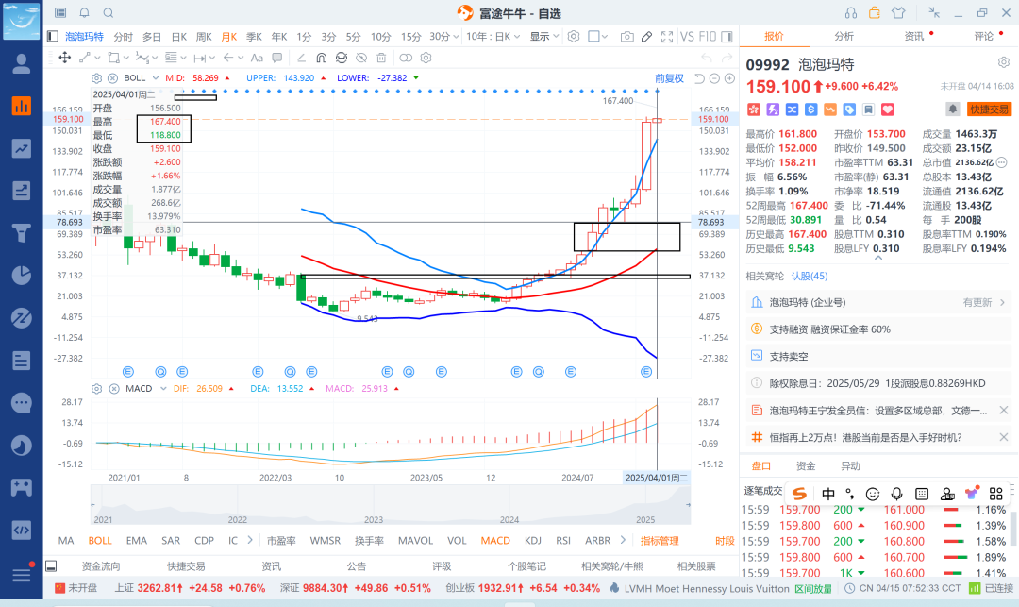Open the gamepad sidebar icon
This screenshot has width=1019, height=607.
click(22, 487)
